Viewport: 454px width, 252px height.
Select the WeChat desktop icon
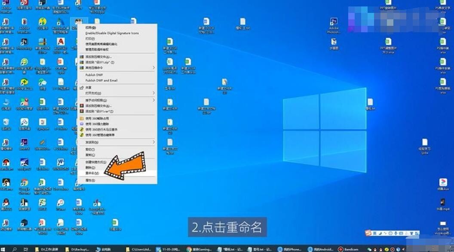[x=43, y=85]
